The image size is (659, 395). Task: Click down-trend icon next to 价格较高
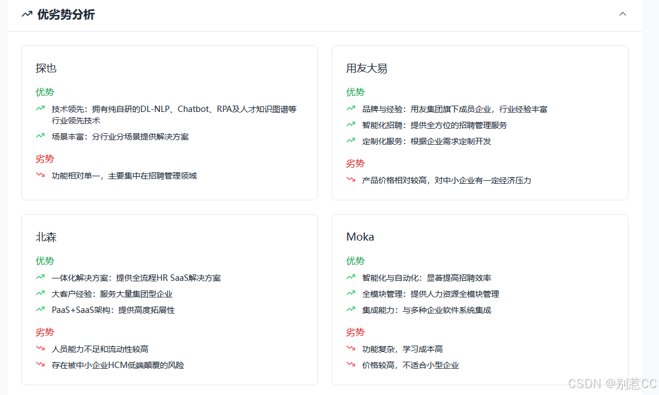[x=351, y=365]
